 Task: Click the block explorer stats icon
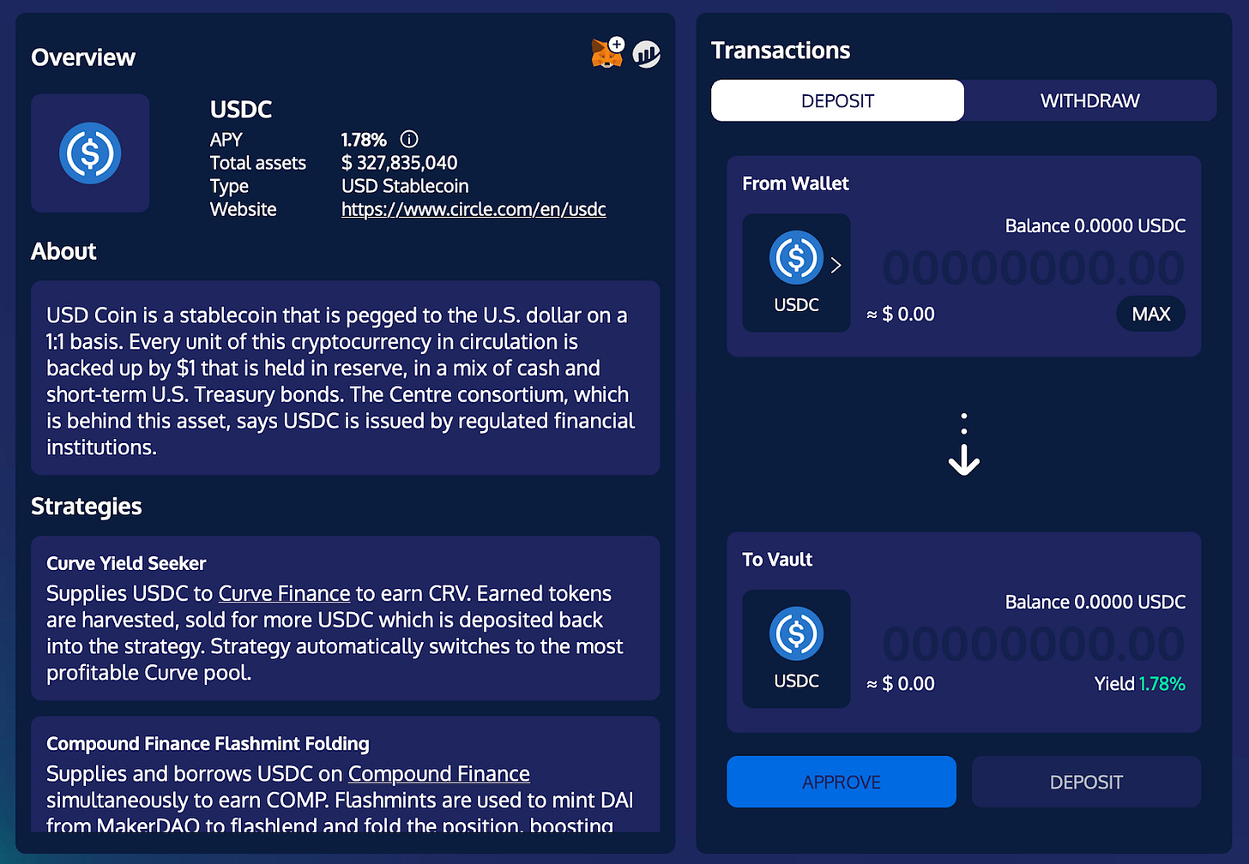[x=647, y=53]
